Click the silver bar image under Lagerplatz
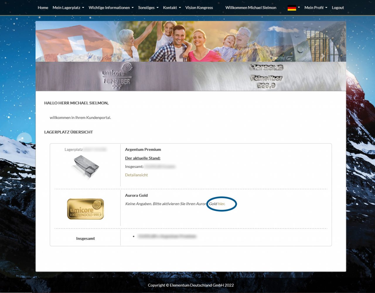 click(85, 166)
